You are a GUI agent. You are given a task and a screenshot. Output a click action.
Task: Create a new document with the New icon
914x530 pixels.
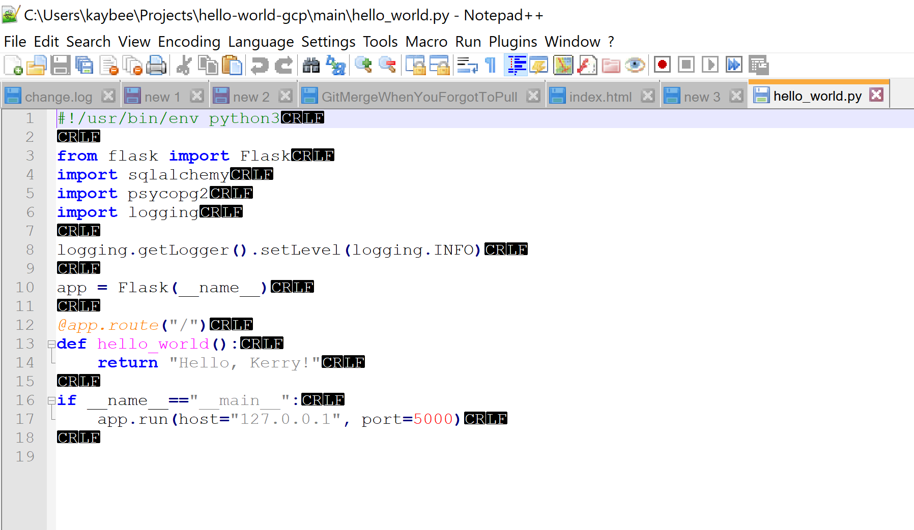pos(13,66)
